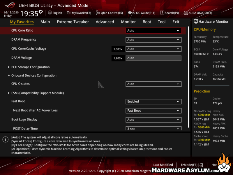Image resolution: width=233 pixels, height=175 pixels.
Task: Switch to the Extreme Tweaker tab
Action: point(73,22)
